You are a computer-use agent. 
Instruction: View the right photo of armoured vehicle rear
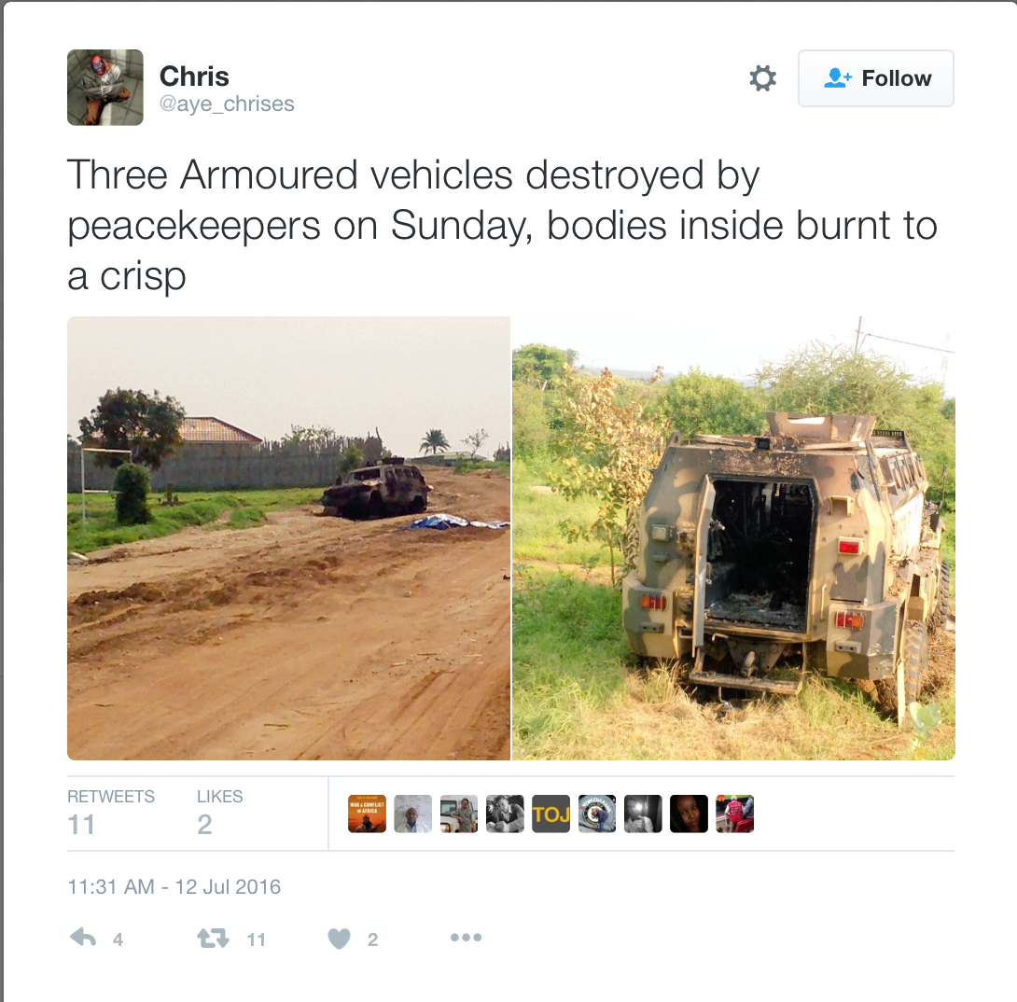(733, 537)
